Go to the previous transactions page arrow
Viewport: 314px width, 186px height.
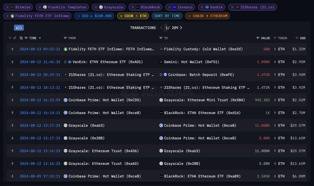161,28
